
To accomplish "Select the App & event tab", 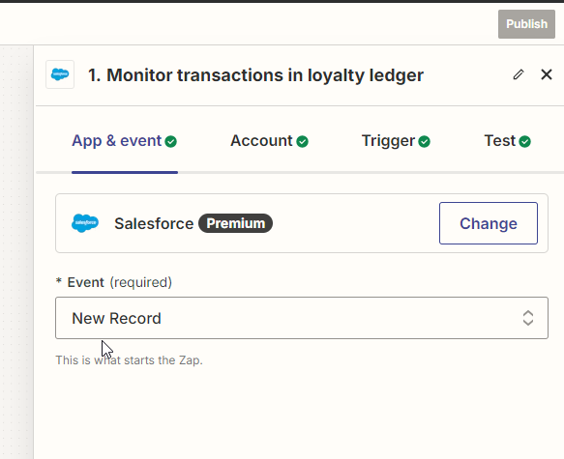I will (x=125, y=141).
